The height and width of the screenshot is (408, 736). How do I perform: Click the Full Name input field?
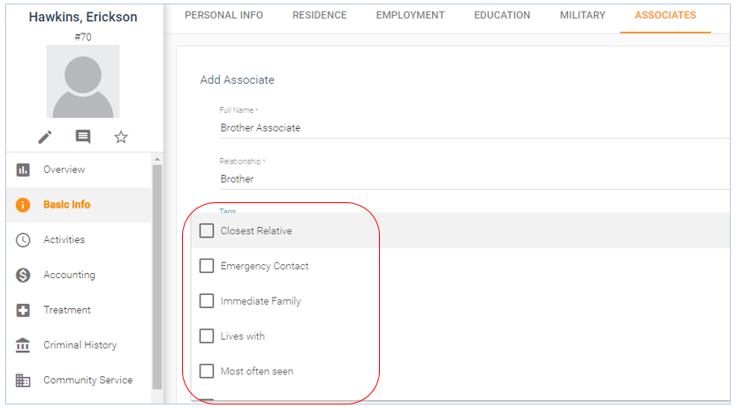pos(474,128)
